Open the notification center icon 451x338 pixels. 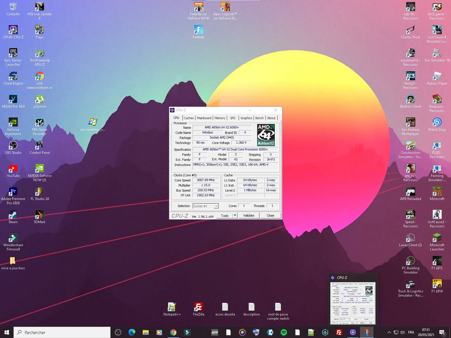tap(442, 333)
